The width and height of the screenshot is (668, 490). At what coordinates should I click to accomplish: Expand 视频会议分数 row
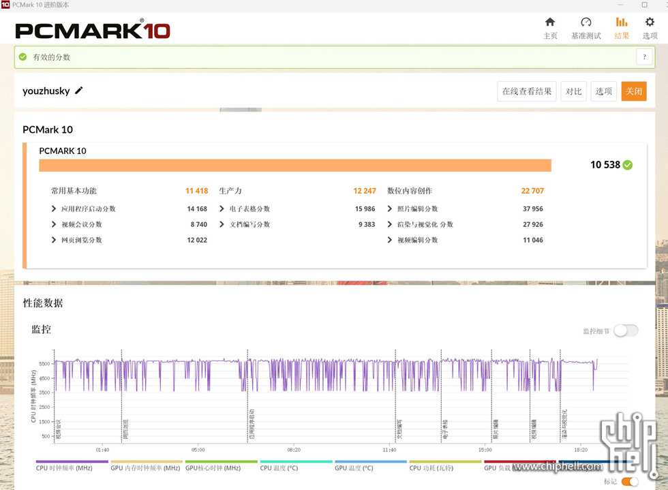tap(54, 224)
